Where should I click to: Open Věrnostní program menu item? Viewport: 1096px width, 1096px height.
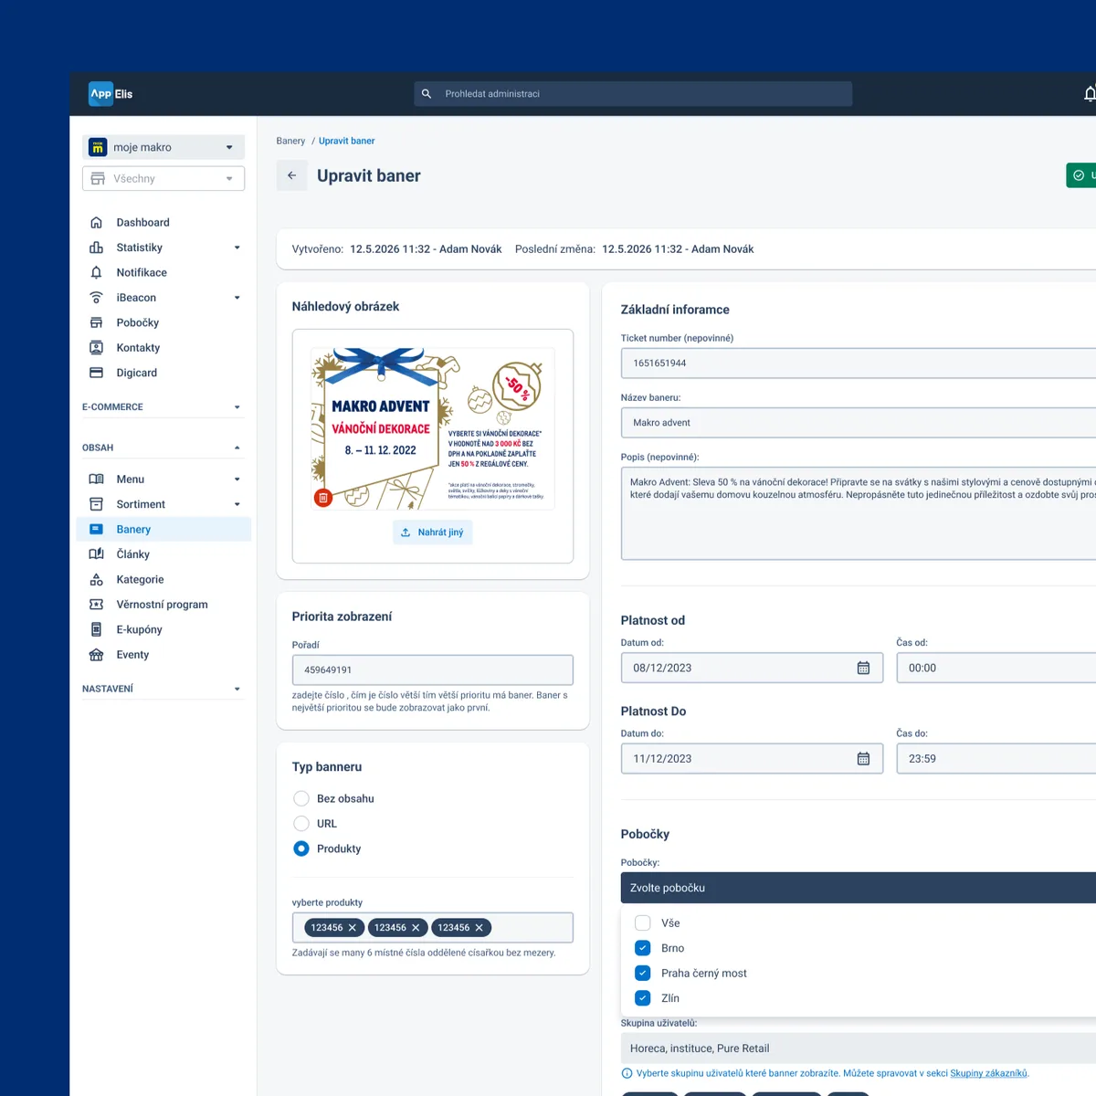(x=163, y=605)
